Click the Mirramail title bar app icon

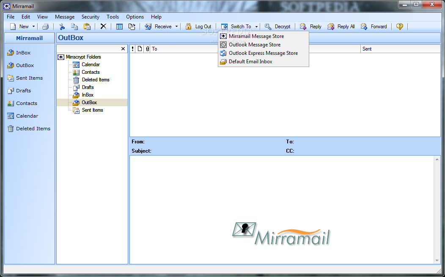click(7, 6)
